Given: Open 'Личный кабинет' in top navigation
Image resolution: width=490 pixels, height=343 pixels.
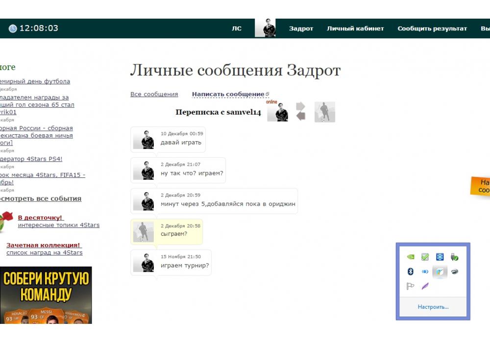Looking at the screenshot, I should [355, 28].
